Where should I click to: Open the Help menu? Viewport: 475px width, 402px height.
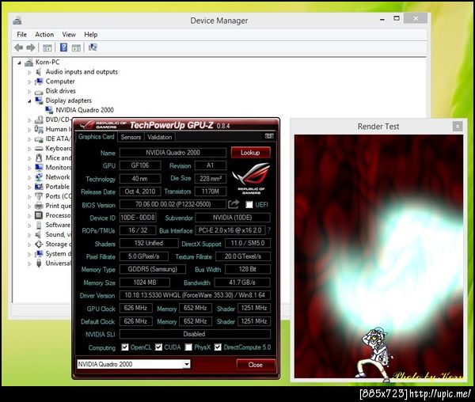click(91, 35)
